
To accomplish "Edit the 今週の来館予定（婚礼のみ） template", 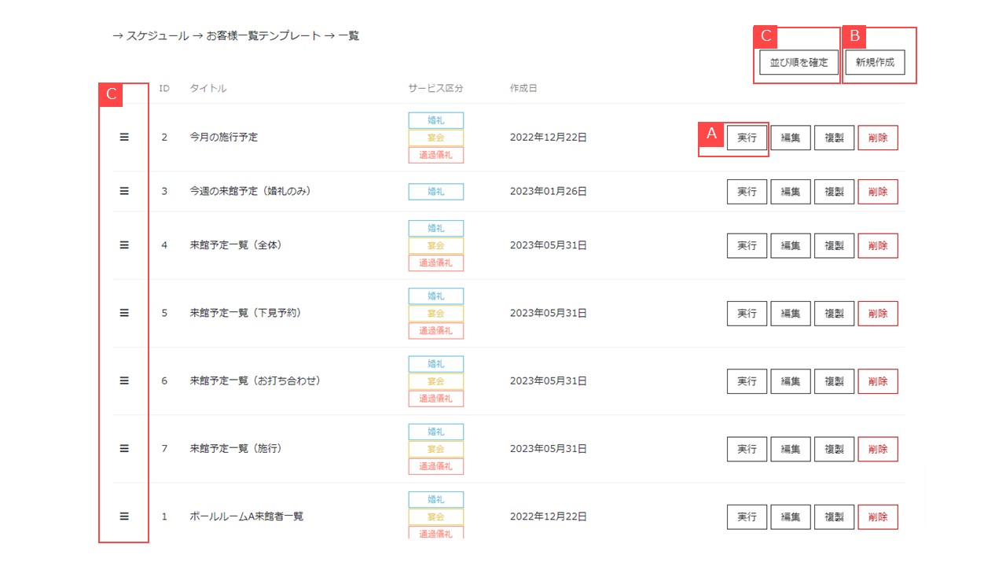I will 790,192.
